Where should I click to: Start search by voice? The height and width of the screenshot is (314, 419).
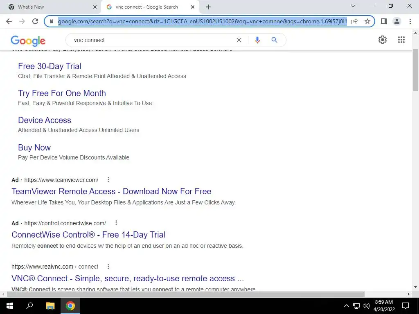coord(257,40)
